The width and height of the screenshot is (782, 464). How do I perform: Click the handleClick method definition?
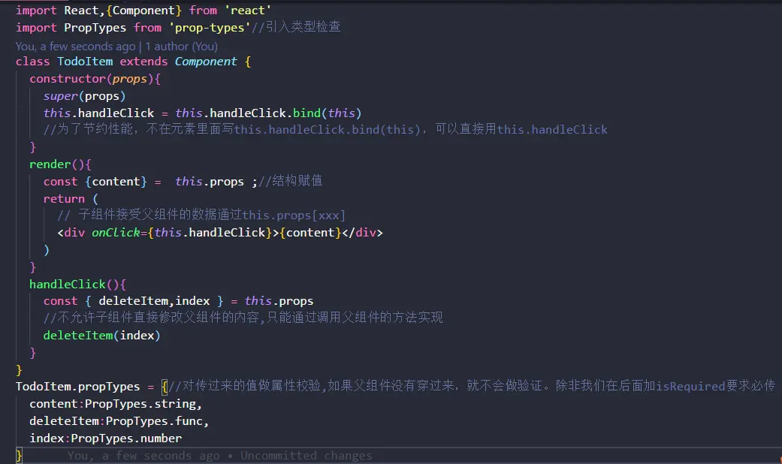[68, 285]
